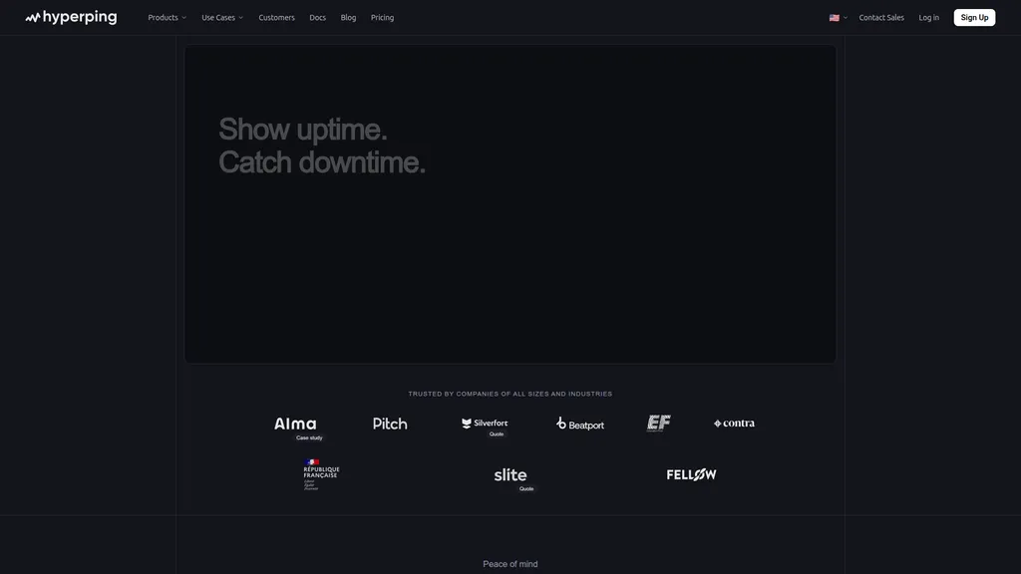The width and height of the screenshot is (1021, 574).
Task: Click the Slite logo
Action: click(510, 475)
